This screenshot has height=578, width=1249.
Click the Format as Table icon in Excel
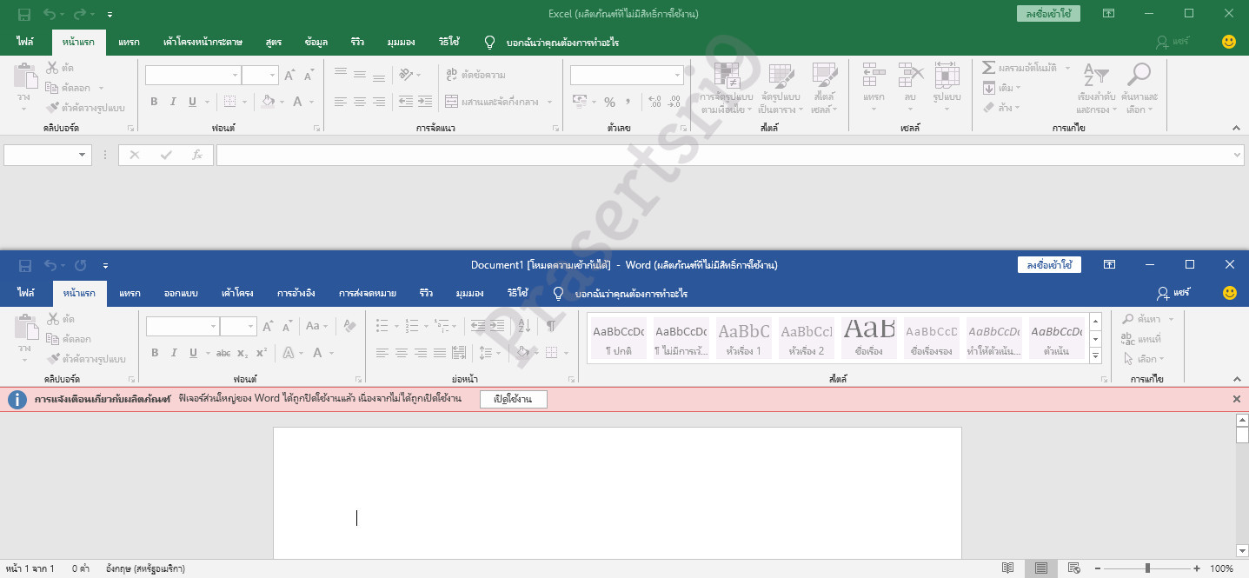(781, 76)
